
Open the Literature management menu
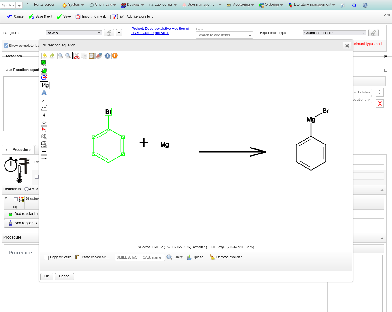[312, 5]
